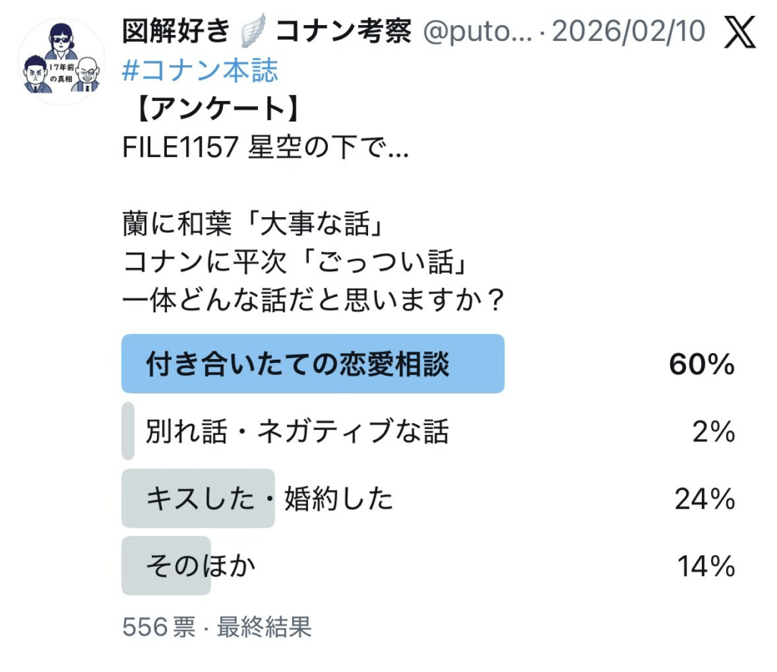Click the 【アンケート】 heading text

(x=209, y=109)
